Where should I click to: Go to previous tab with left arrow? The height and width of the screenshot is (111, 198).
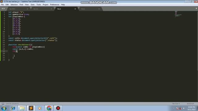(x=2, y=9)
